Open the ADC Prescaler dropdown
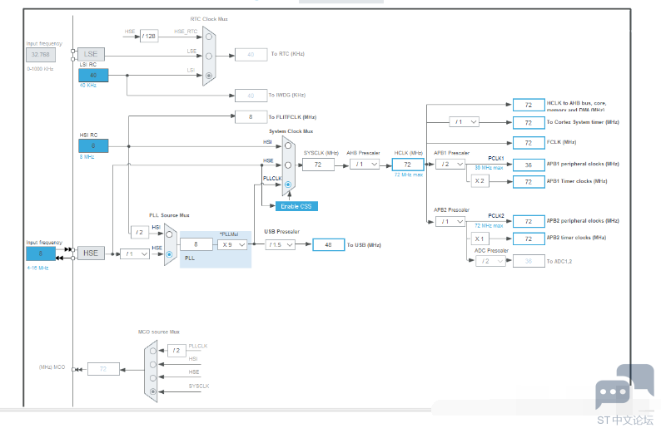Viewport: 661px width, 433px height. pyautogui.click(x=490, y=261)
